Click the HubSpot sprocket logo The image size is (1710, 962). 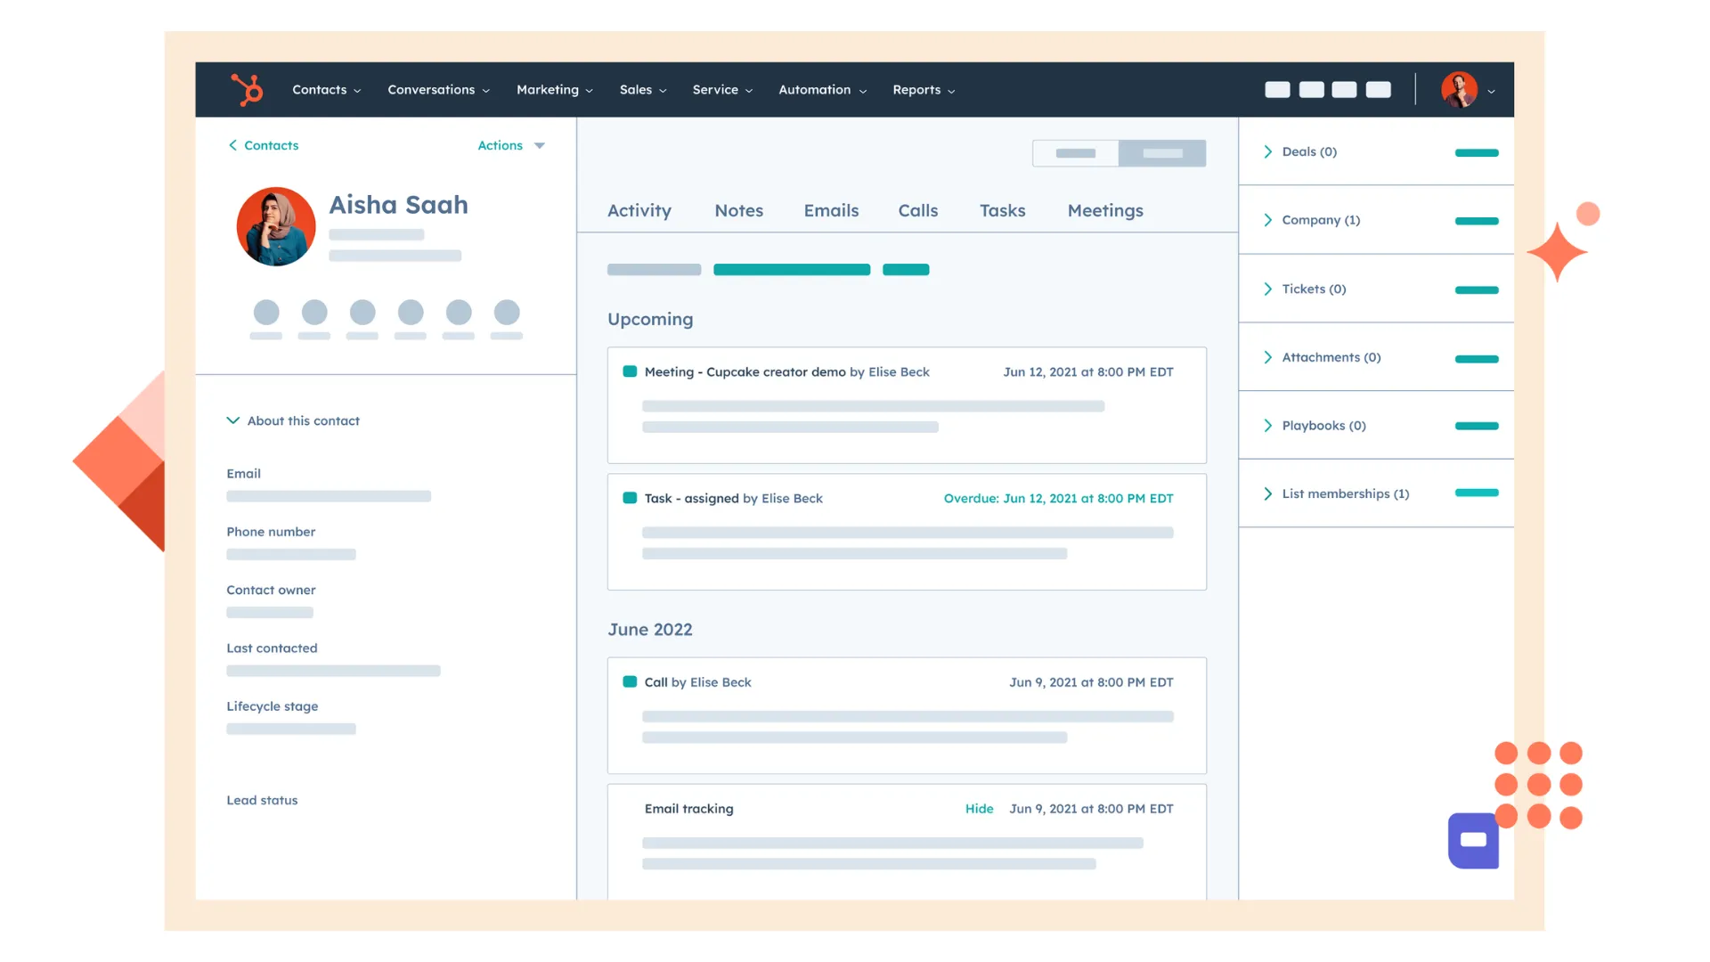[247, 90]
